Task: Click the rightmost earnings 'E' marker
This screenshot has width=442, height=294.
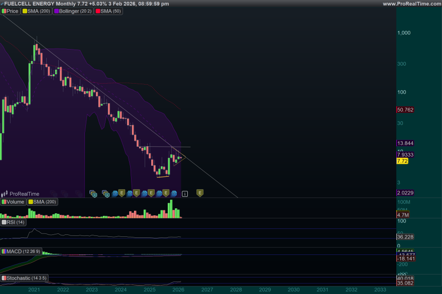Action: coord(199,193)
